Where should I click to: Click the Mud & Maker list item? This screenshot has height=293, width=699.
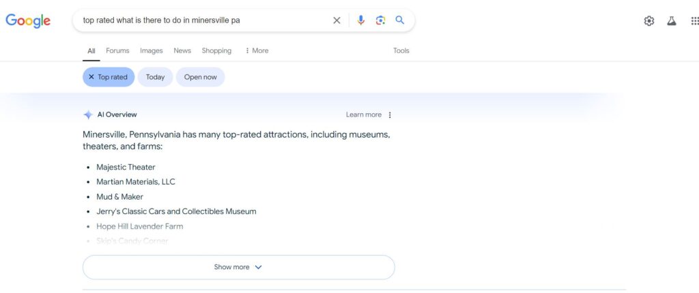120,197
